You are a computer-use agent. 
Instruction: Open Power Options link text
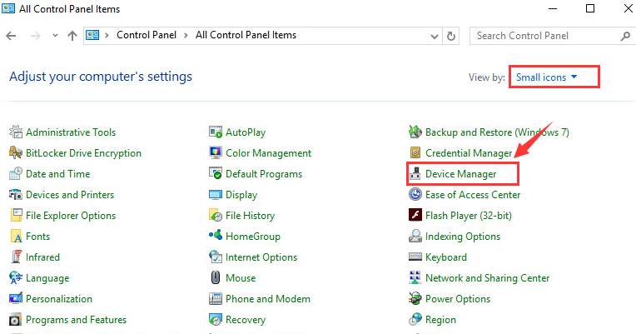pyautogui.click(x=458, y=299)
